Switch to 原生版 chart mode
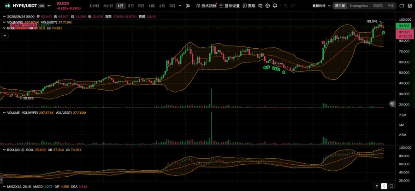Screen dimensions: 415x191 340,6
